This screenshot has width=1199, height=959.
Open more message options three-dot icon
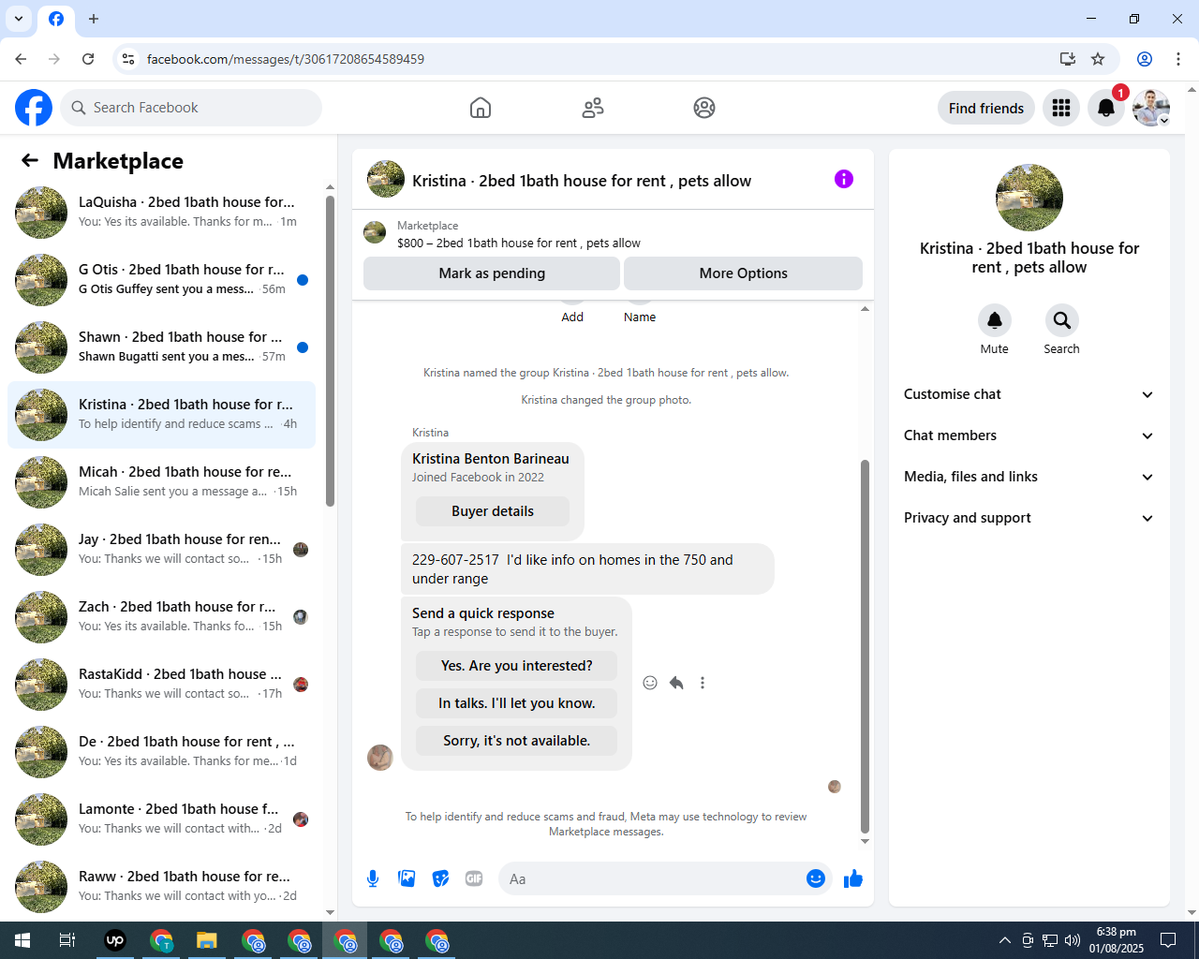tap(703, 683)
